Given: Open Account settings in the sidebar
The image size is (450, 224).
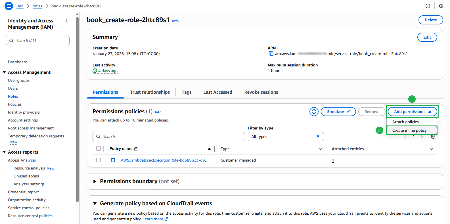Looking at the screenshot, I should click(23, 120).
